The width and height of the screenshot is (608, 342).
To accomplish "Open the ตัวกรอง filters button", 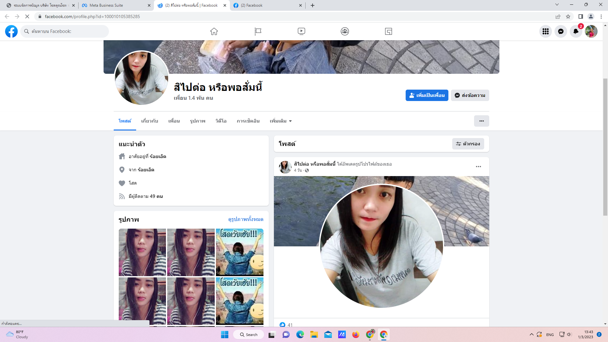I will [x=468, y=144].
